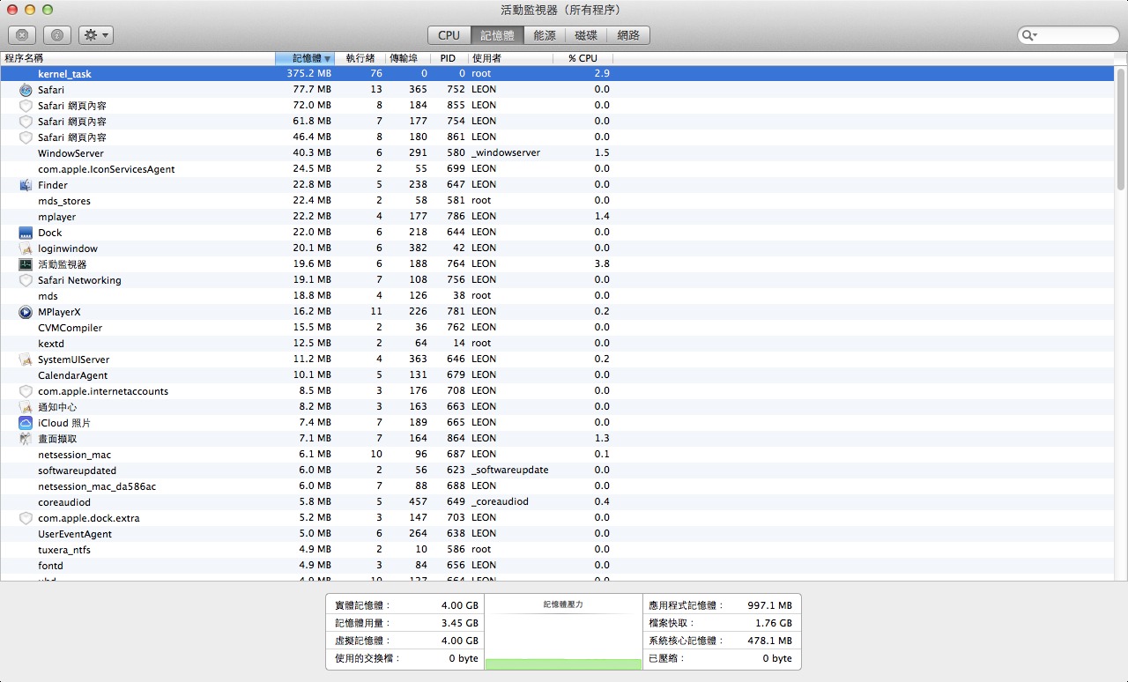Open the search magnifier options
1128x682 pixels.
click(1028, 35)
